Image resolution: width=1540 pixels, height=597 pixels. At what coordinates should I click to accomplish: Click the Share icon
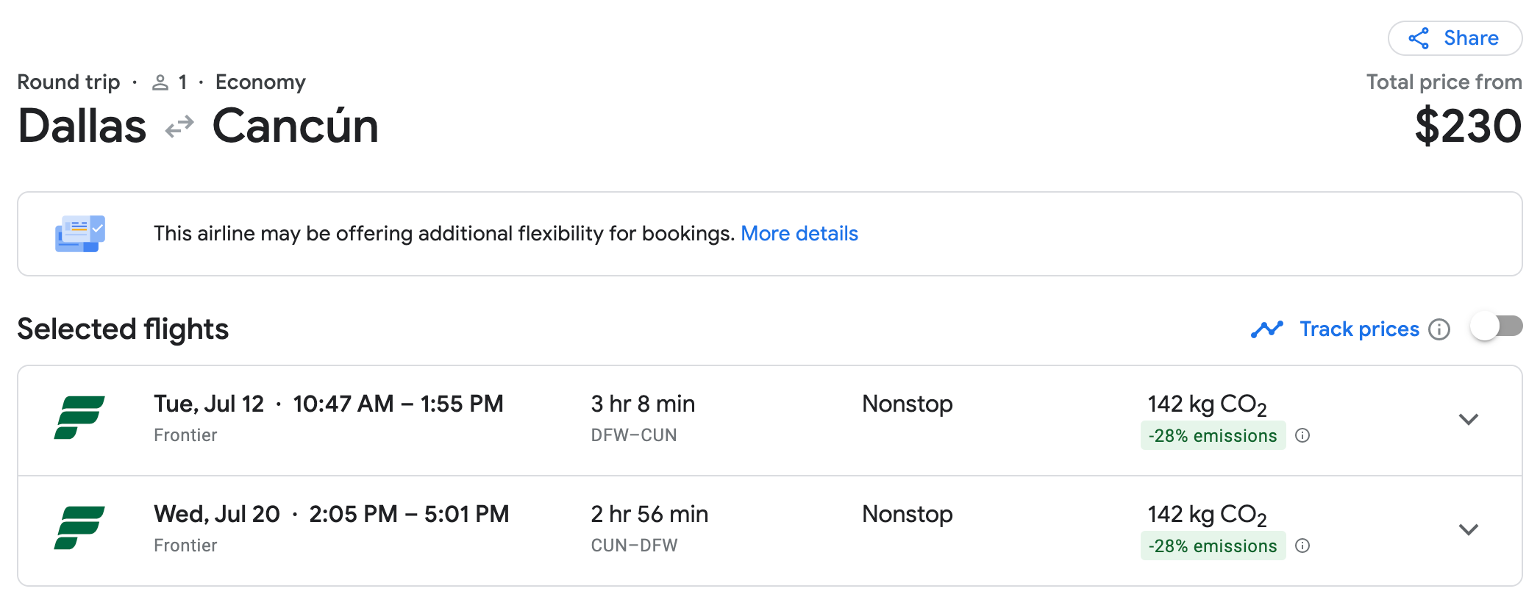click(x=1419, y=38)
